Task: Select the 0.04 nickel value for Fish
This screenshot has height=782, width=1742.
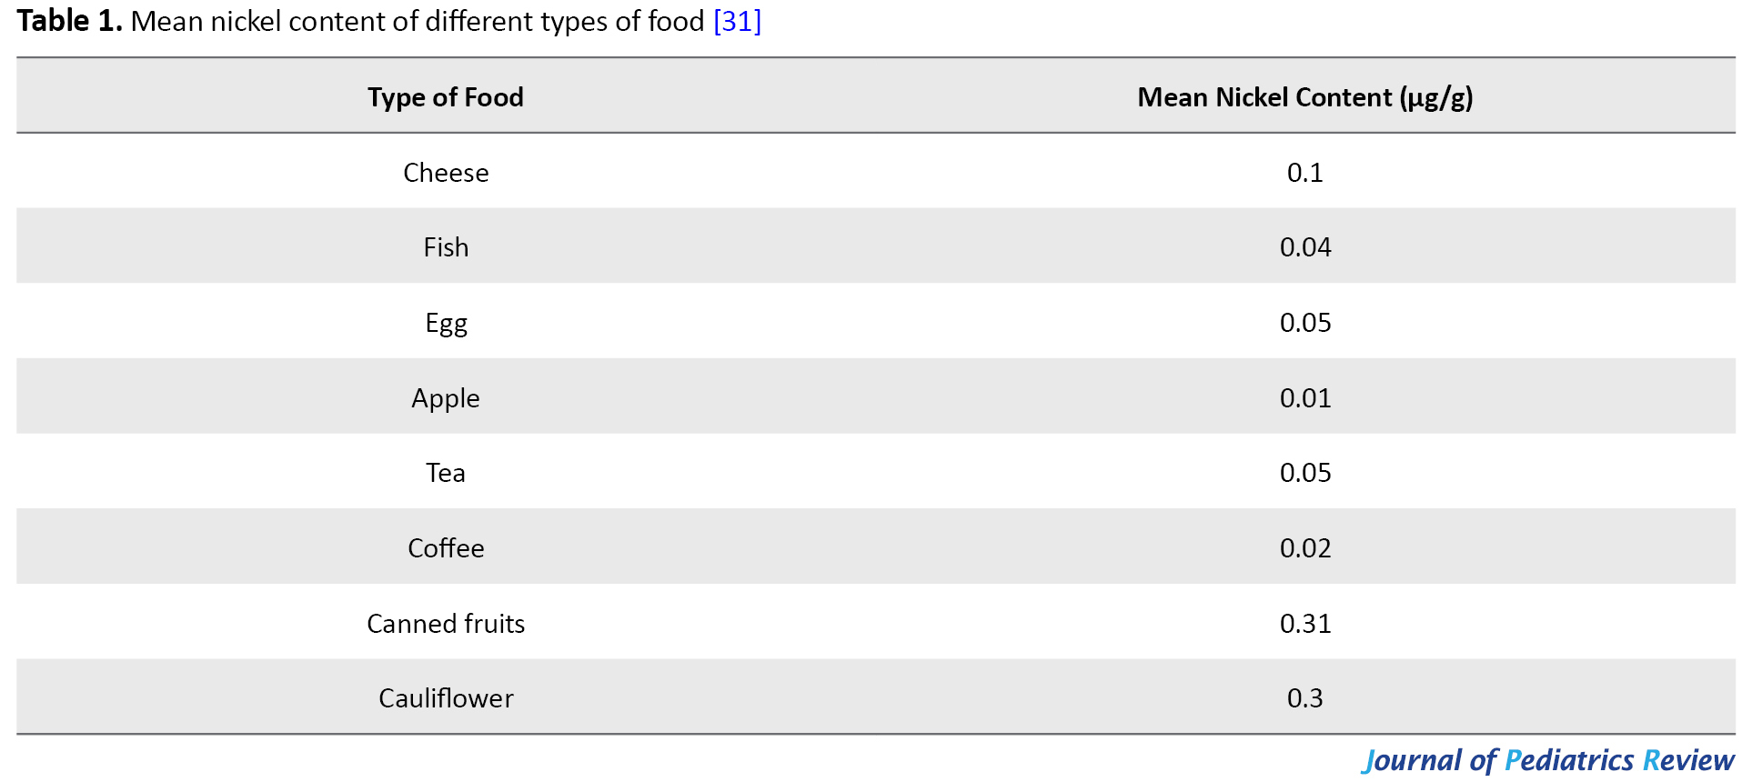Action: 1305,247
